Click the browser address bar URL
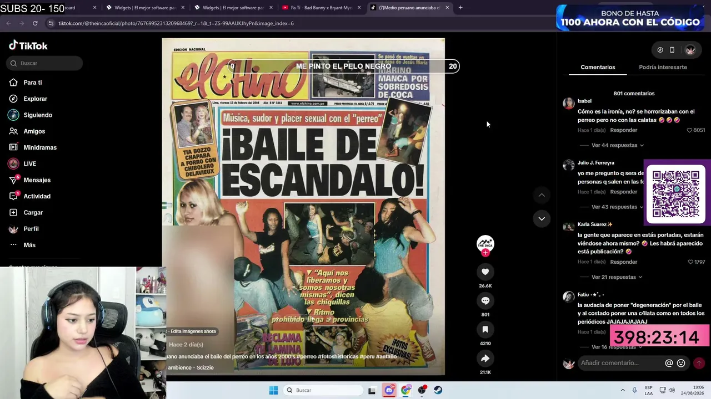The image size is (711, 399). (176, 23)
